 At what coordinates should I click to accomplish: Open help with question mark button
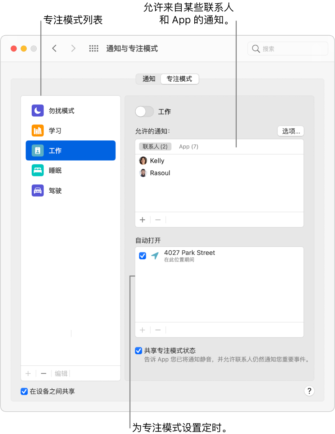309,391
